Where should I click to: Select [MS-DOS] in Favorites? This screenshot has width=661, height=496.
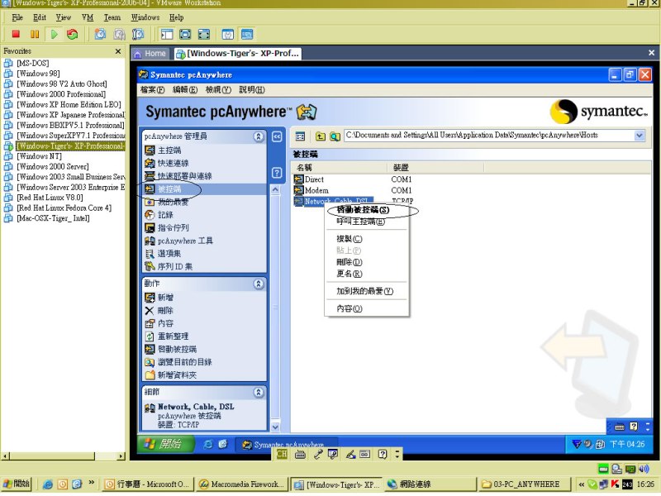[33, 64]
